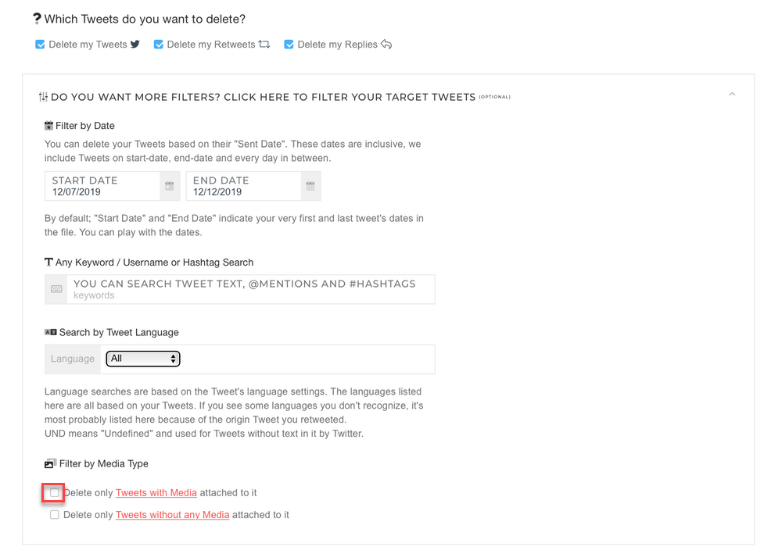Enable delete only Tweets with Media

[x=54, y=493]
